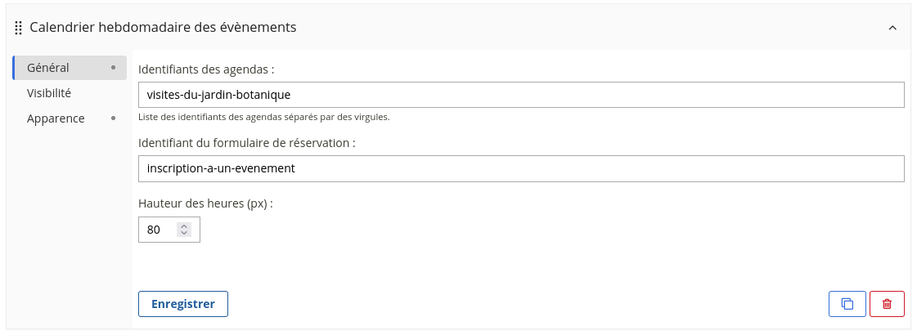Open the Général tab
The height and width of the screenshot is (335, 917).
tap(48, 68)
